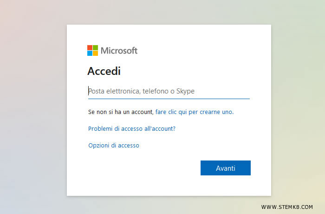Click the yellow square in Microsoft logo
The image size is (325, 214).
point(96,53)
